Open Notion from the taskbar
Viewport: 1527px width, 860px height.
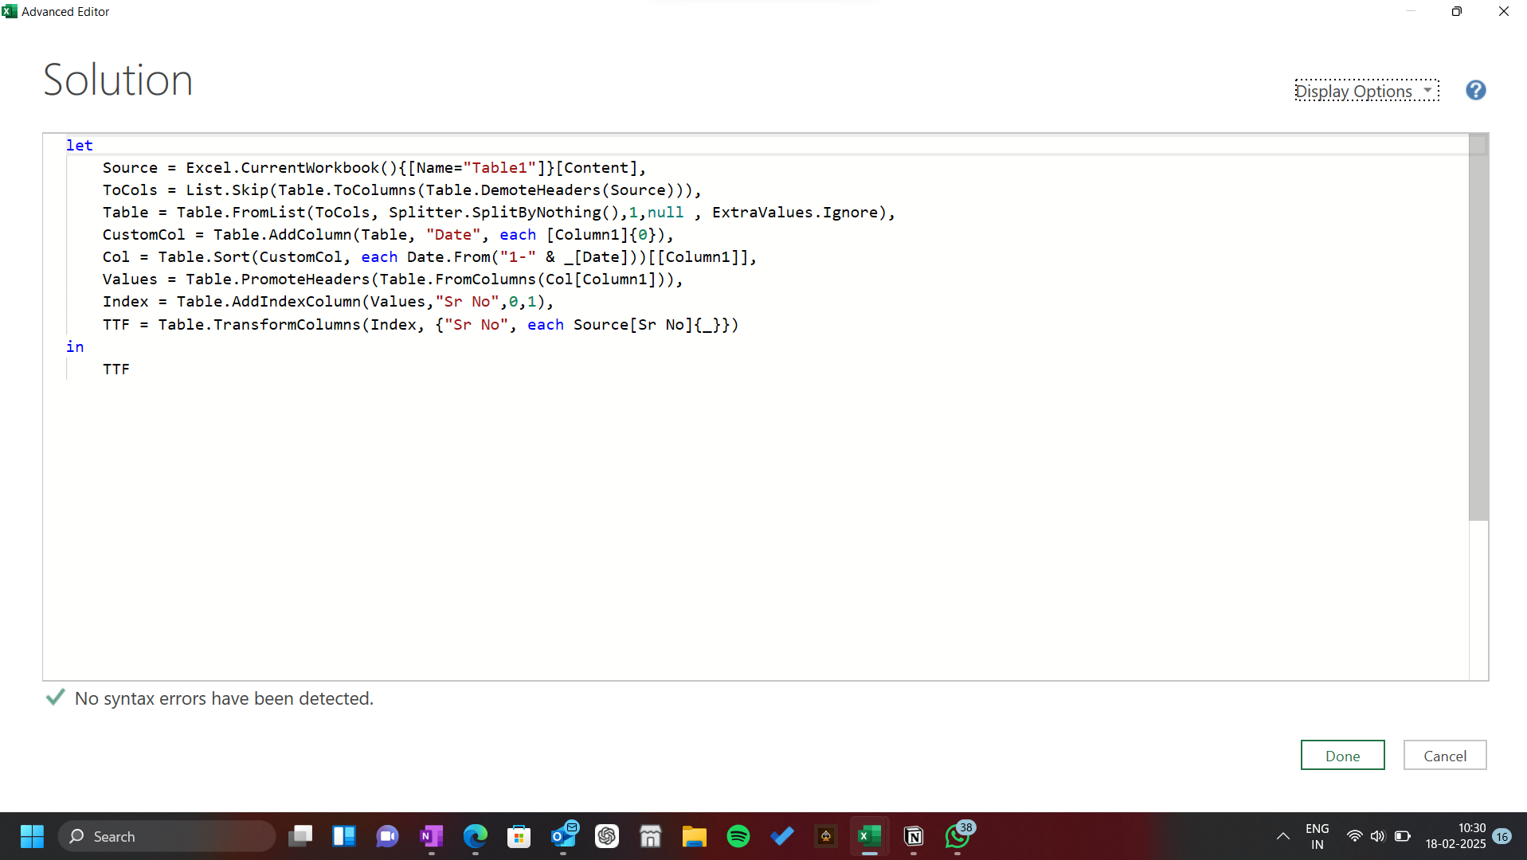(914, 836)
